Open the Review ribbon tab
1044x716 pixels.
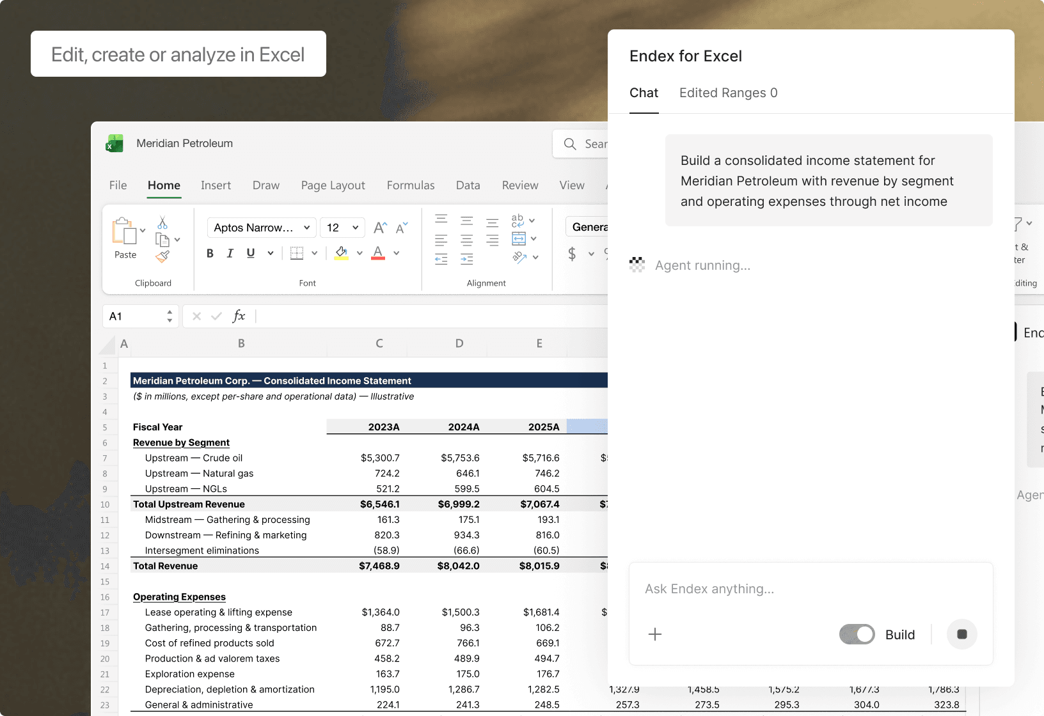pyautogui.click(x=520, y=185)
